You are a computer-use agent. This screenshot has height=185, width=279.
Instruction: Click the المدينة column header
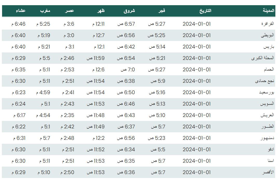click(268, 10)
